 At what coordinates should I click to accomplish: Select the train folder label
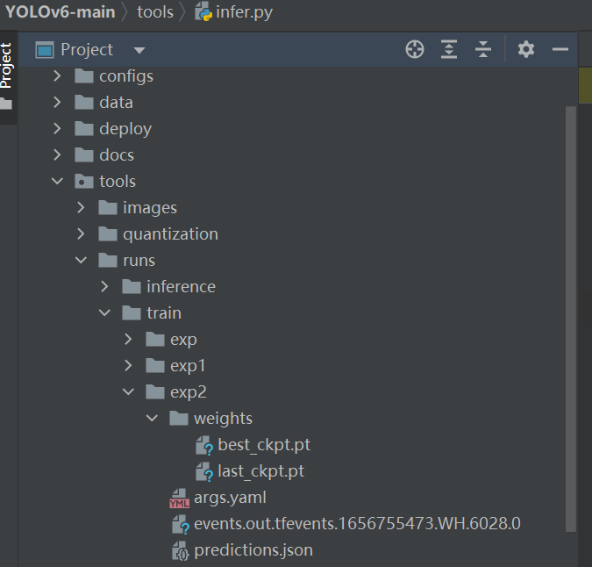coord(164,313)
